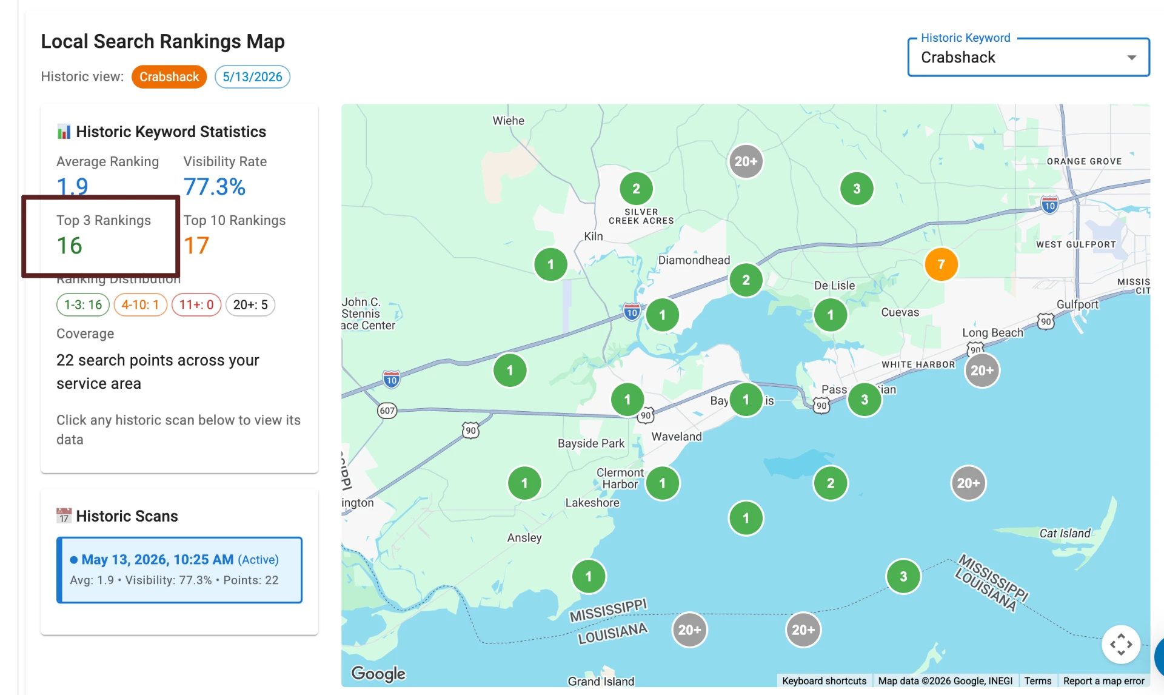Click the 20+ marker near Wiehe
Screen dimensions: 1164x695
[x=746, y=161]
